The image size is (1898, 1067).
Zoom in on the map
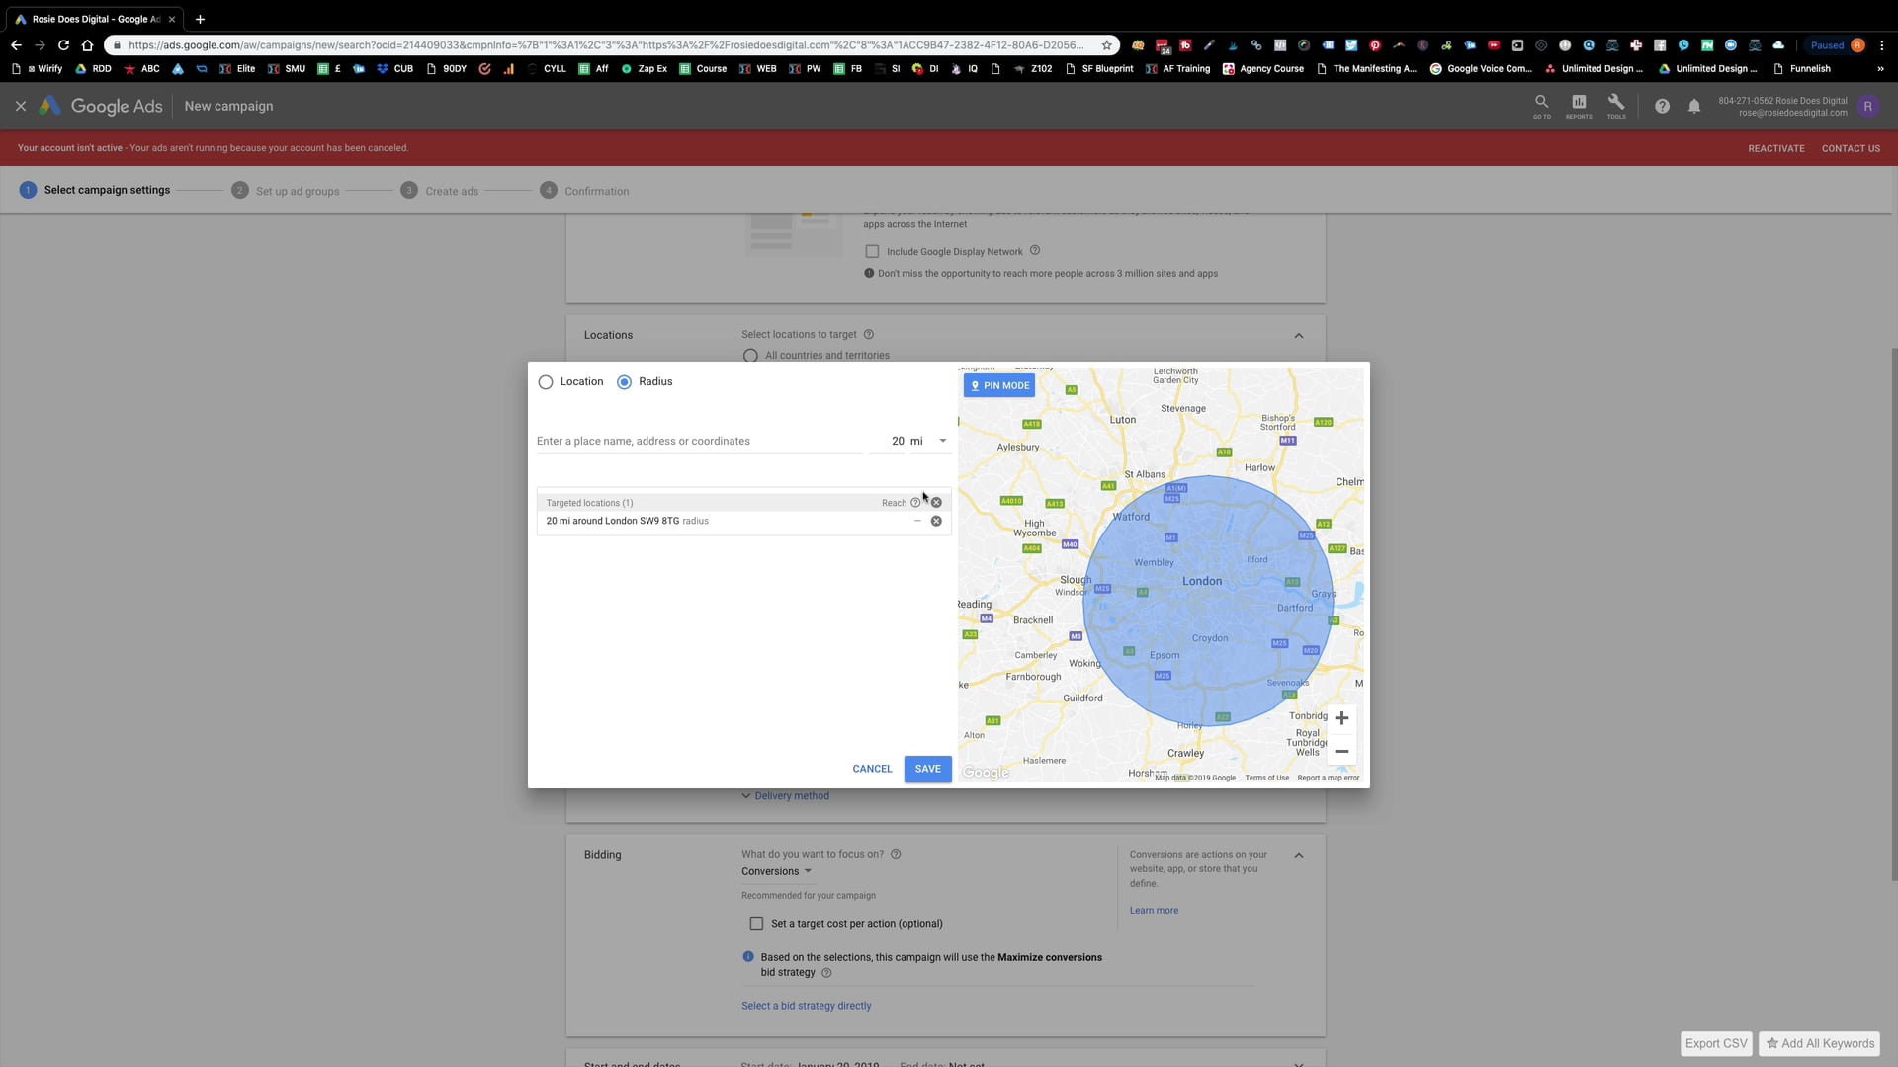pyautogui.click(x=1341, y=718)
